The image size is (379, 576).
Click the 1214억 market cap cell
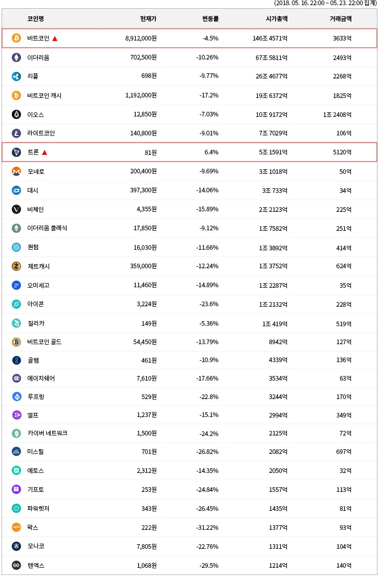click(x=278, y=565)
